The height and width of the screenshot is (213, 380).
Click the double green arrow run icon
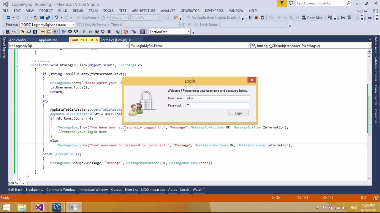(x=90, y=32)
